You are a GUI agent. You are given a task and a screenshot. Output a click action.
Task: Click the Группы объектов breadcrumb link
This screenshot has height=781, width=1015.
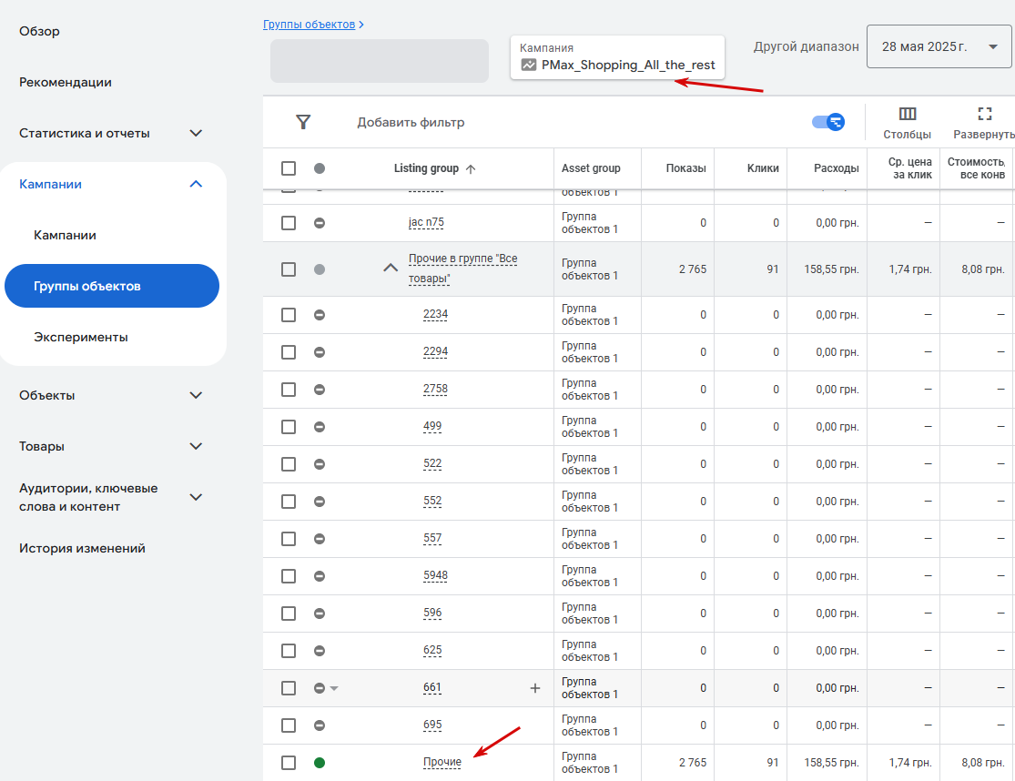(309, 25)
